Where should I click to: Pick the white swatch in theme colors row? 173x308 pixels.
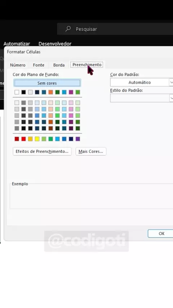click(17, 92)
